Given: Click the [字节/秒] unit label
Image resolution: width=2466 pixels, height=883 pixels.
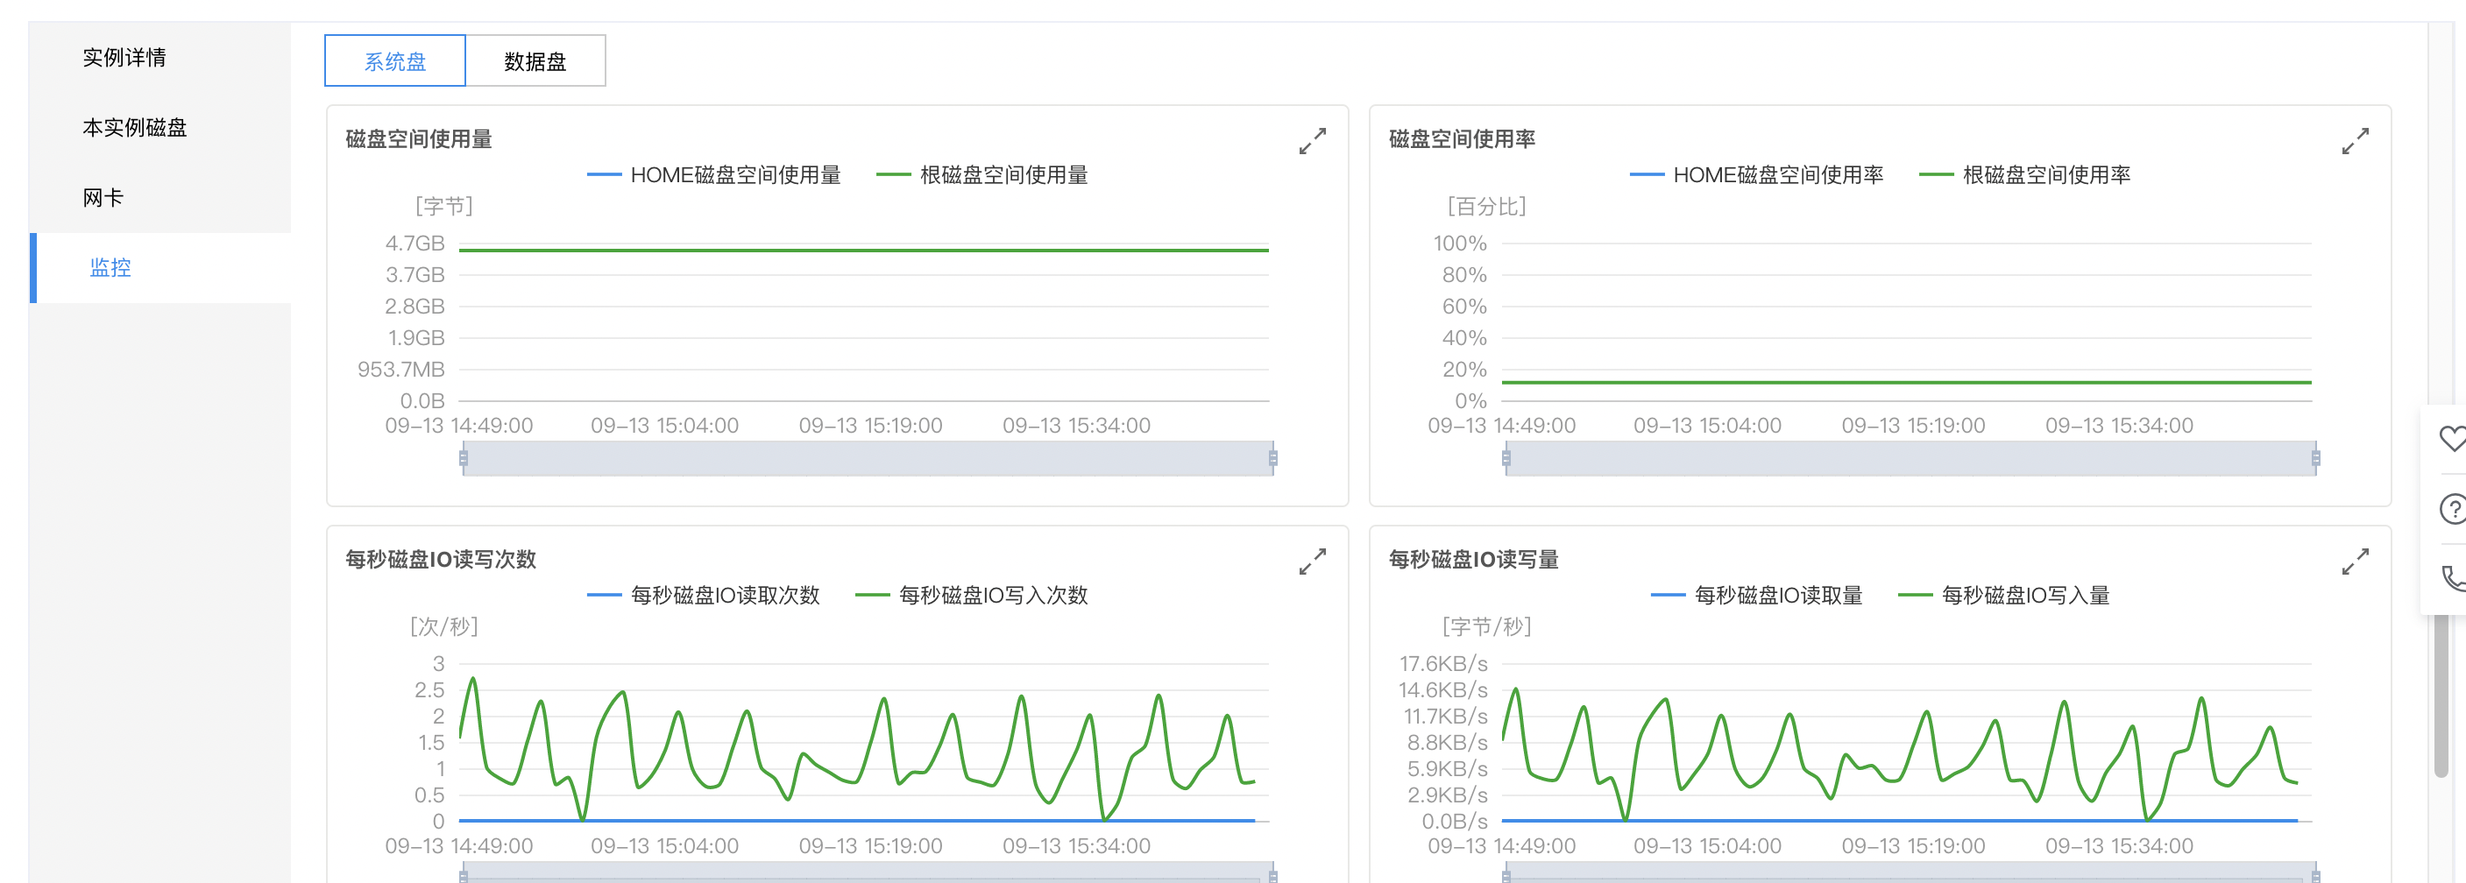Looking at the screenshot, I should click(x=1486, y=626).
